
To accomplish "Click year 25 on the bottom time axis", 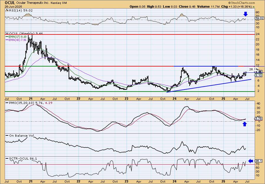I will [x=223, y=182].
